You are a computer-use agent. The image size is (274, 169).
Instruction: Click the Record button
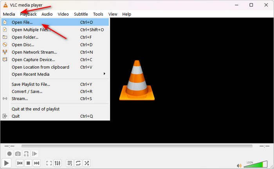(9, 154)
